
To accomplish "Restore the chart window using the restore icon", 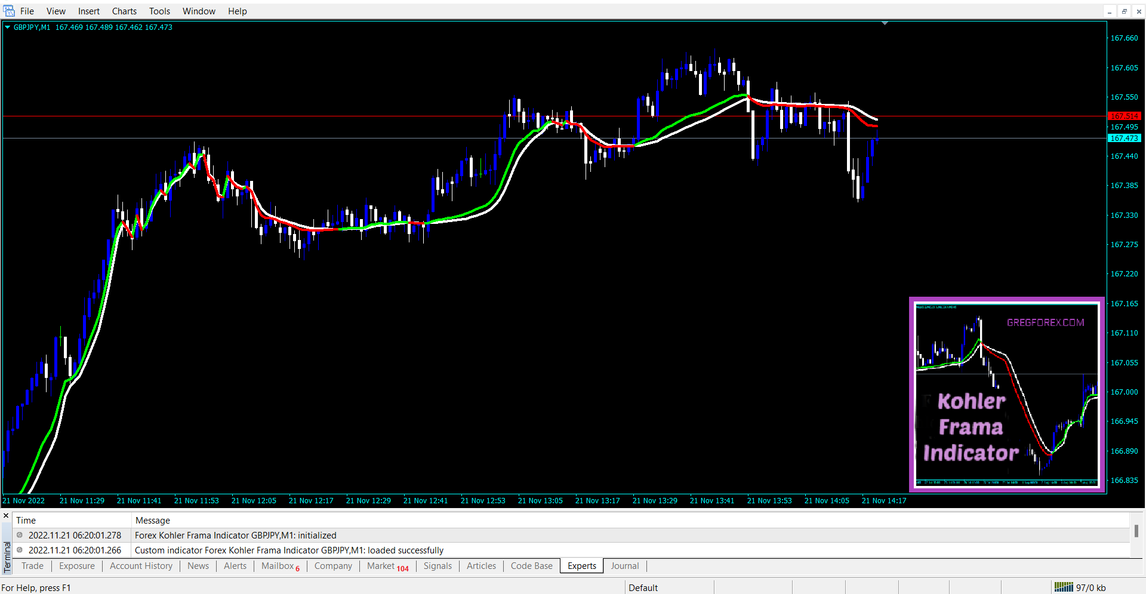I will click(x=1124, y=11).
